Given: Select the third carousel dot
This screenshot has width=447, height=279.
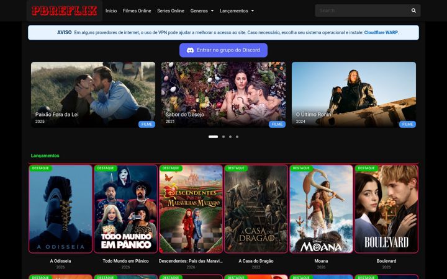Looking at the screenshot, I should pos(230,136).
